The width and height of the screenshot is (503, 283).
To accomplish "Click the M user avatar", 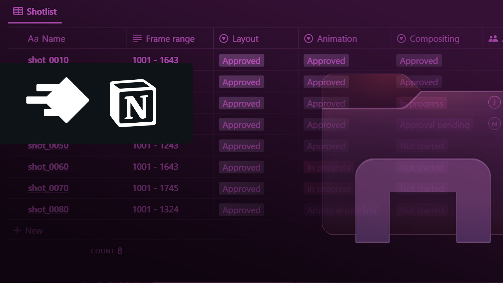I will click(494, 124).
